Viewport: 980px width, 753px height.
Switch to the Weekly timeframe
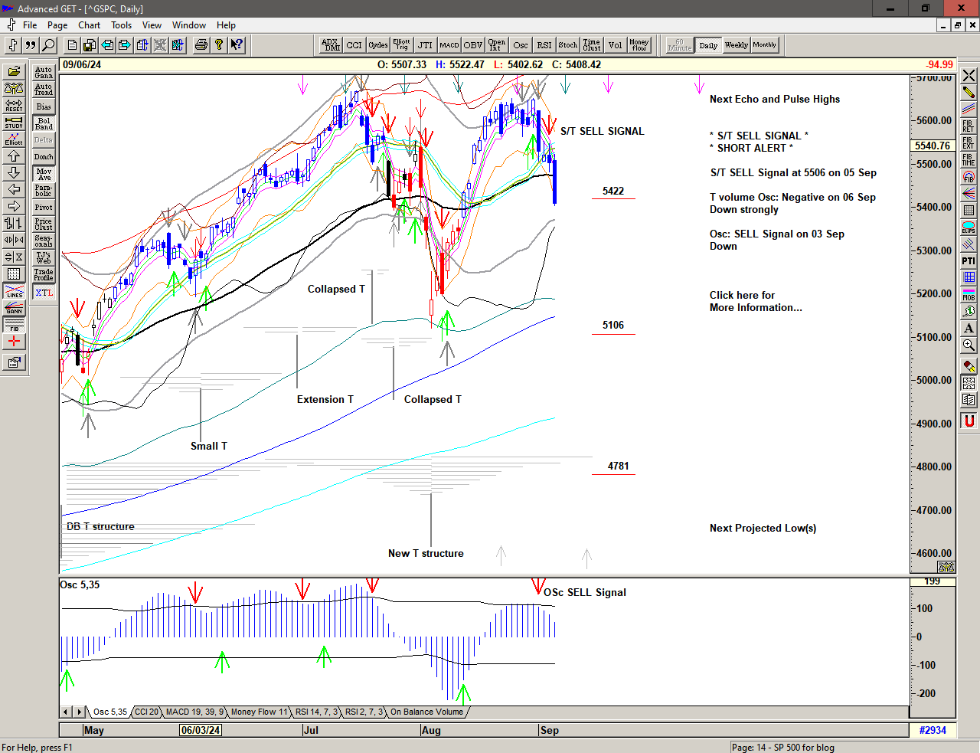click(736, 45)
